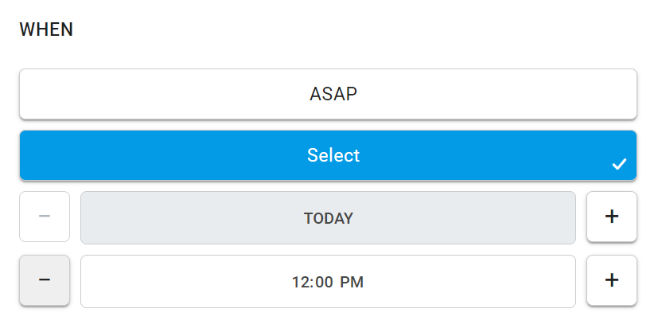Click the greyed-out minus beside TODAY

coord(45,217)
